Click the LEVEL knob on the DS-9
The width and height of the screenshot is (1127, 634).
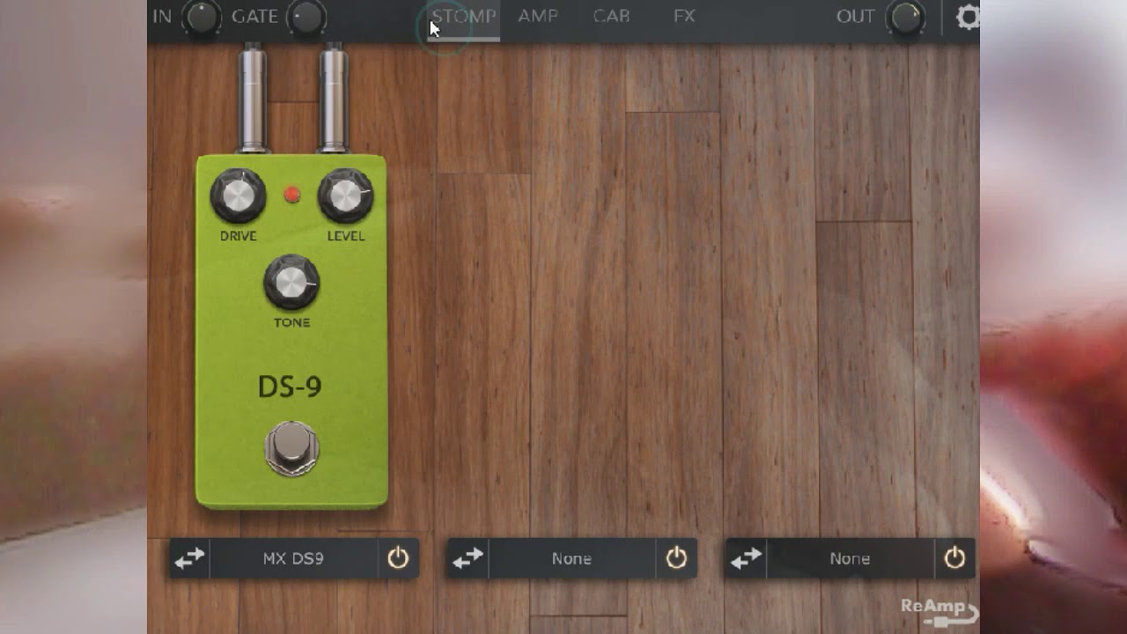[345, 196]
